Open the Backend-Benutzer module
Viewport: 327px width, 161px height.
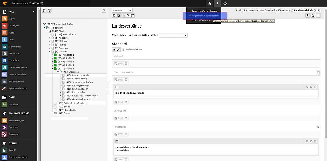(17, 157)
